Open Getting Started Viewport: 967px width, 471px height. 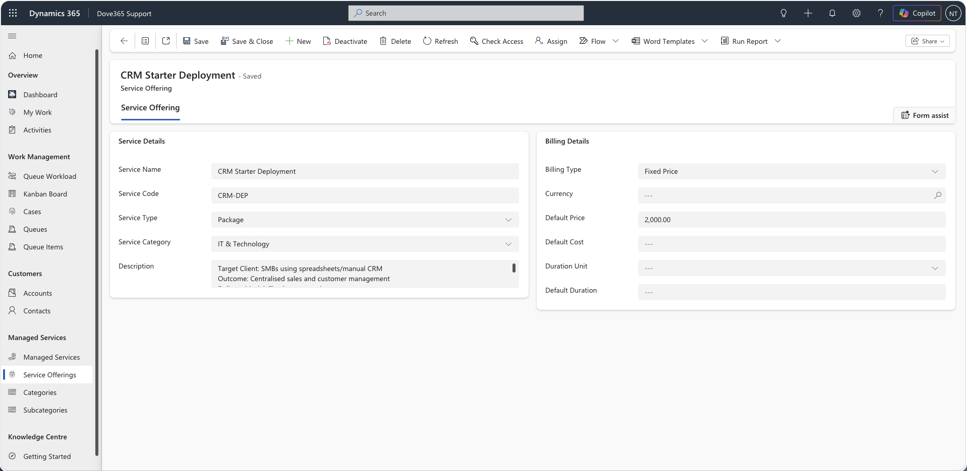[46, 456]
